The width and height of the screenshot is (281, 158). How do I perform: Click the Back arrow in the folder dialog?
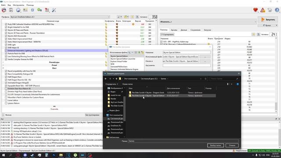(x=106, y=79)
